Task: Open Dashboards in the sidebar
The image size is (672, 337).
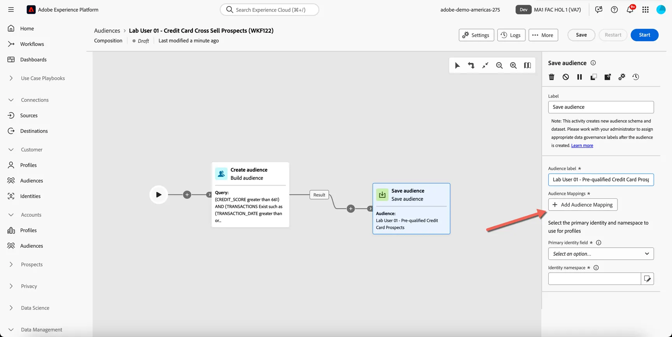Action: pos(33,59)
